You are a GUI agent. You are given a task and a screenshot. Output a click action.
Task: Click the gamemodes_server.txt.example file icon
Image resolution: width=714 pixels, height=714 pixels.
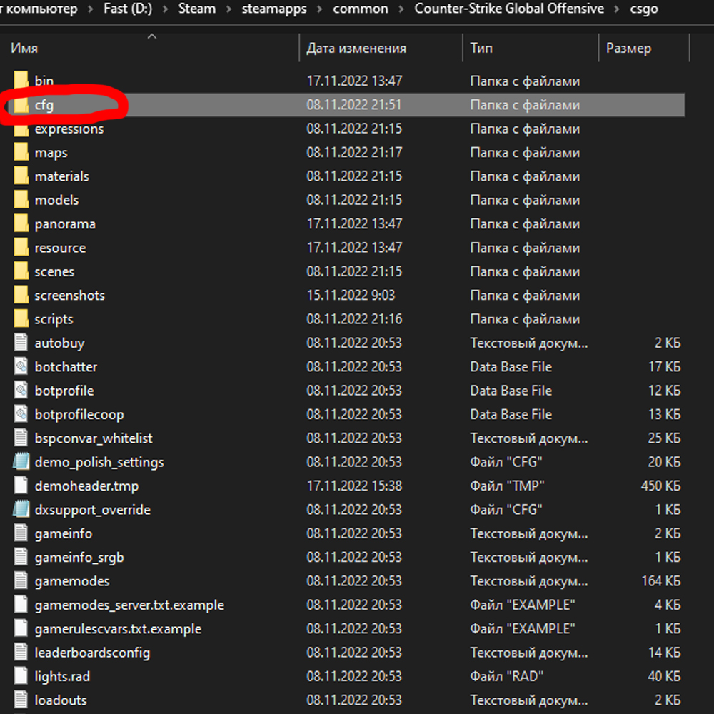tap(21, 604)
